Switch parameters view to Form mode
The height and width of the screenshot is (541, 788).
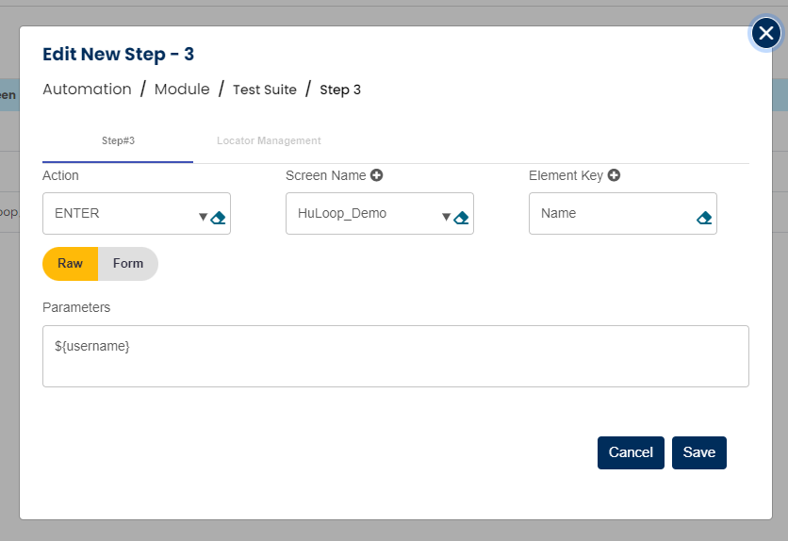click(x=128, y=264)
